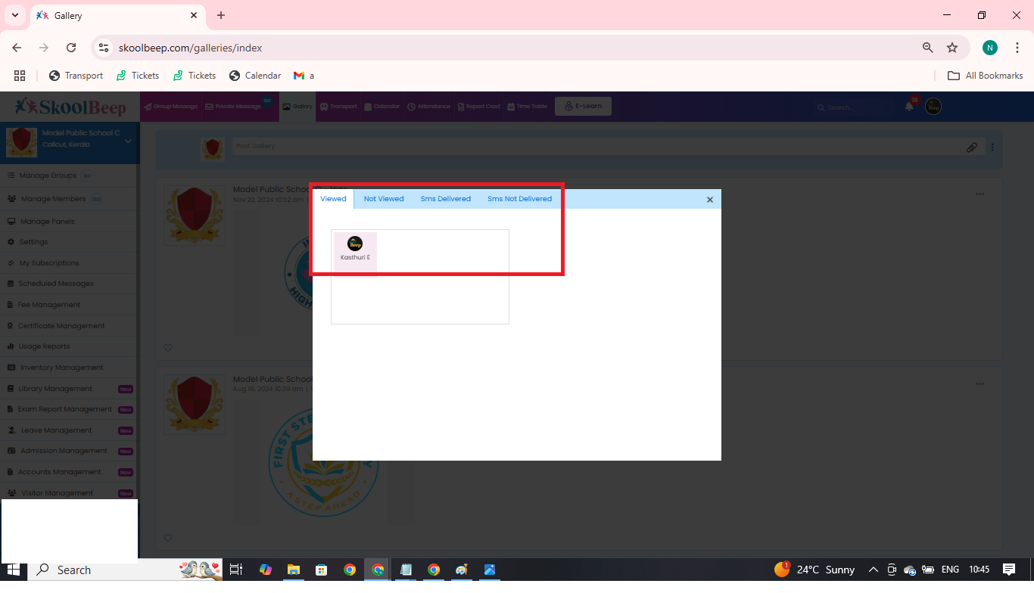Open the Chrome tab search dropdown
The width and height of the screenshot is (1034, 593).
14,15
